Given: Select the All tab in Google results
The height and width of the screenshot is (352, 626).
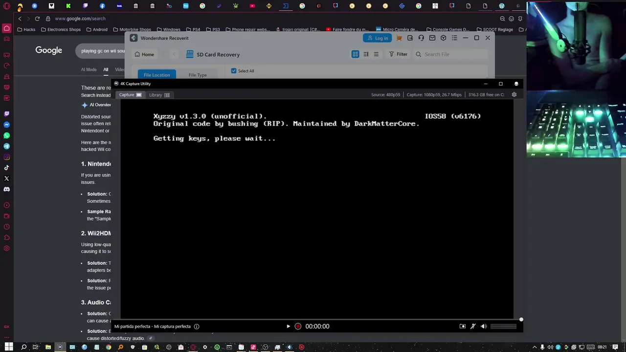Looking at the screenshot, I should 106,69.
